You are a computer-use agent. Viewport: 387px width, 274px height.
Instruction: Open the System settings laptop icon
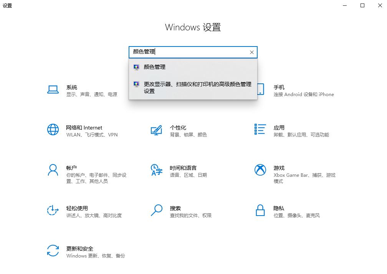pyautogui.click(x=53, y=90)
